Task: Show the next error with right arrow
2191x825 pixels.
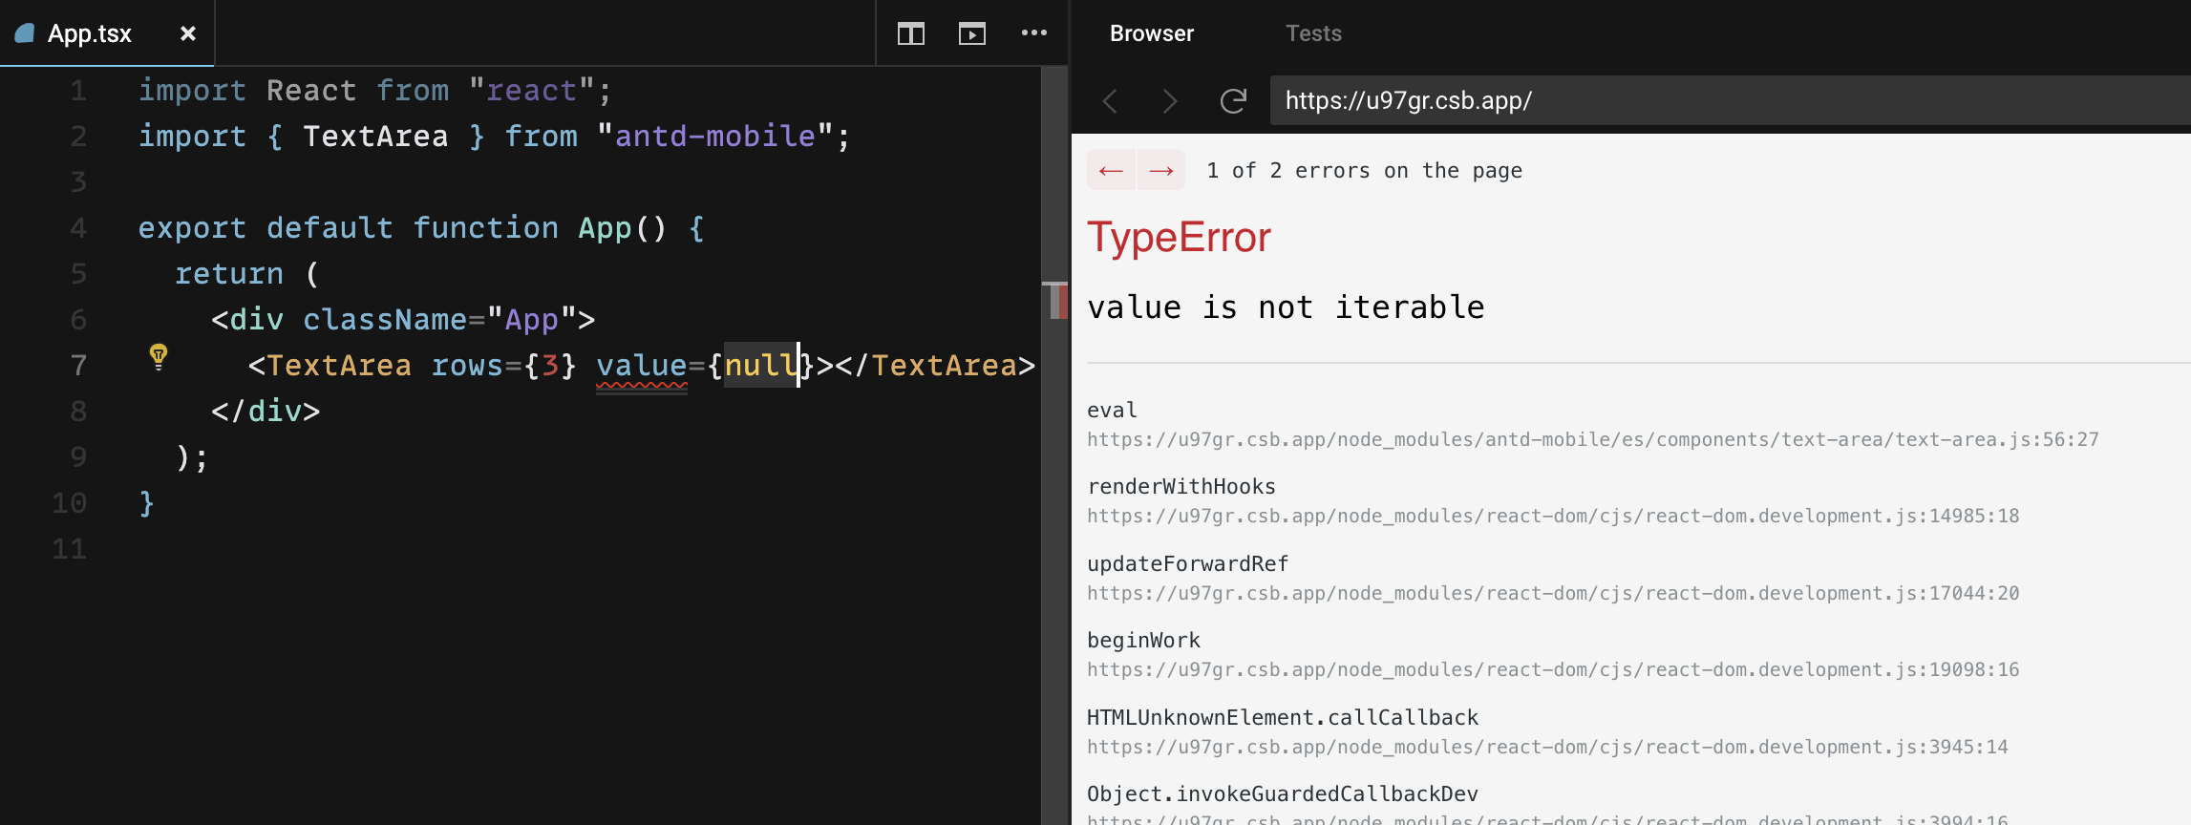Action: pyautogui.click(x=1161, y=170)
